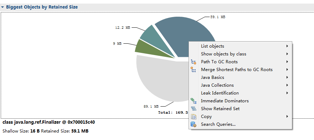Collapse the Biggest Objects by Retained Size section
The width and height of the screenshot is (314, 140).
pyautogui.click(x=2, y=7)
